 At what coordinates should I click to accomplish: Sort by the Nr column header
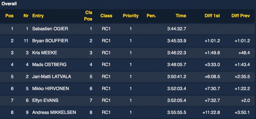tap(26, 16)
